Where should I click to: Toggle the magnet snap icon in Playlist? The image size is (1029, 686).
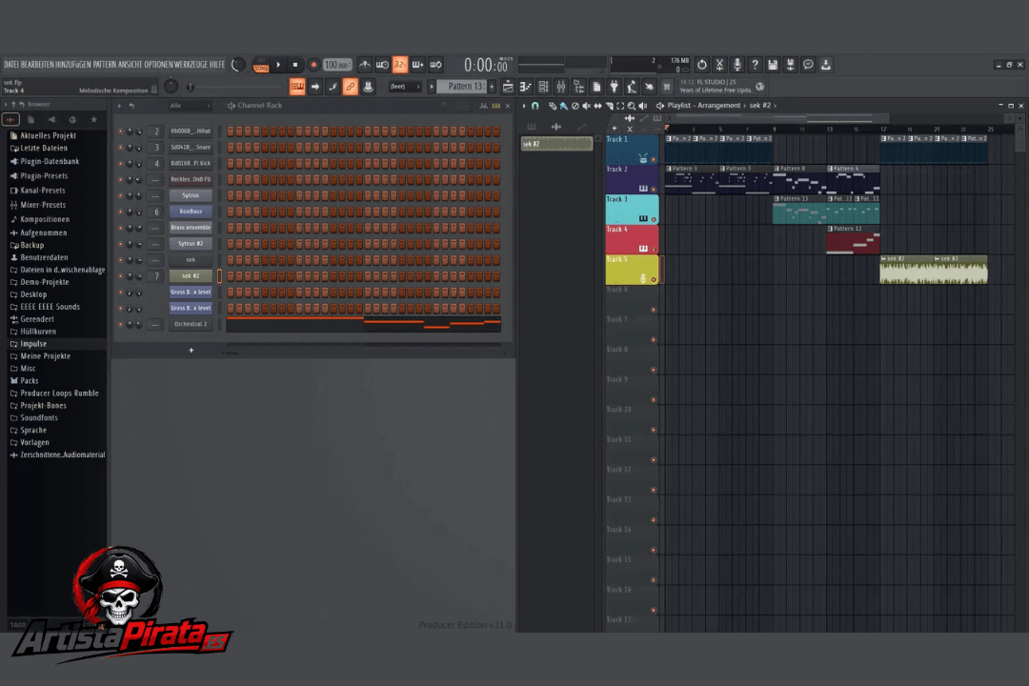pos(535,106)
